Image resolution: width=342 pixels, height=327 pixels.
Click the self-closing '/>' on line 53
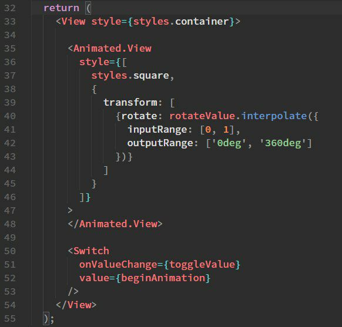click(x=73, y=292)
